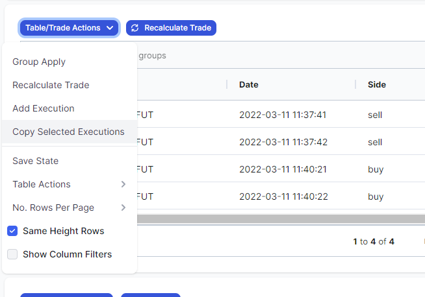This screenshot has width=425, height=297.
Task: Click the chevron on Table/Trade Actions button
Action: pos(110,28)
